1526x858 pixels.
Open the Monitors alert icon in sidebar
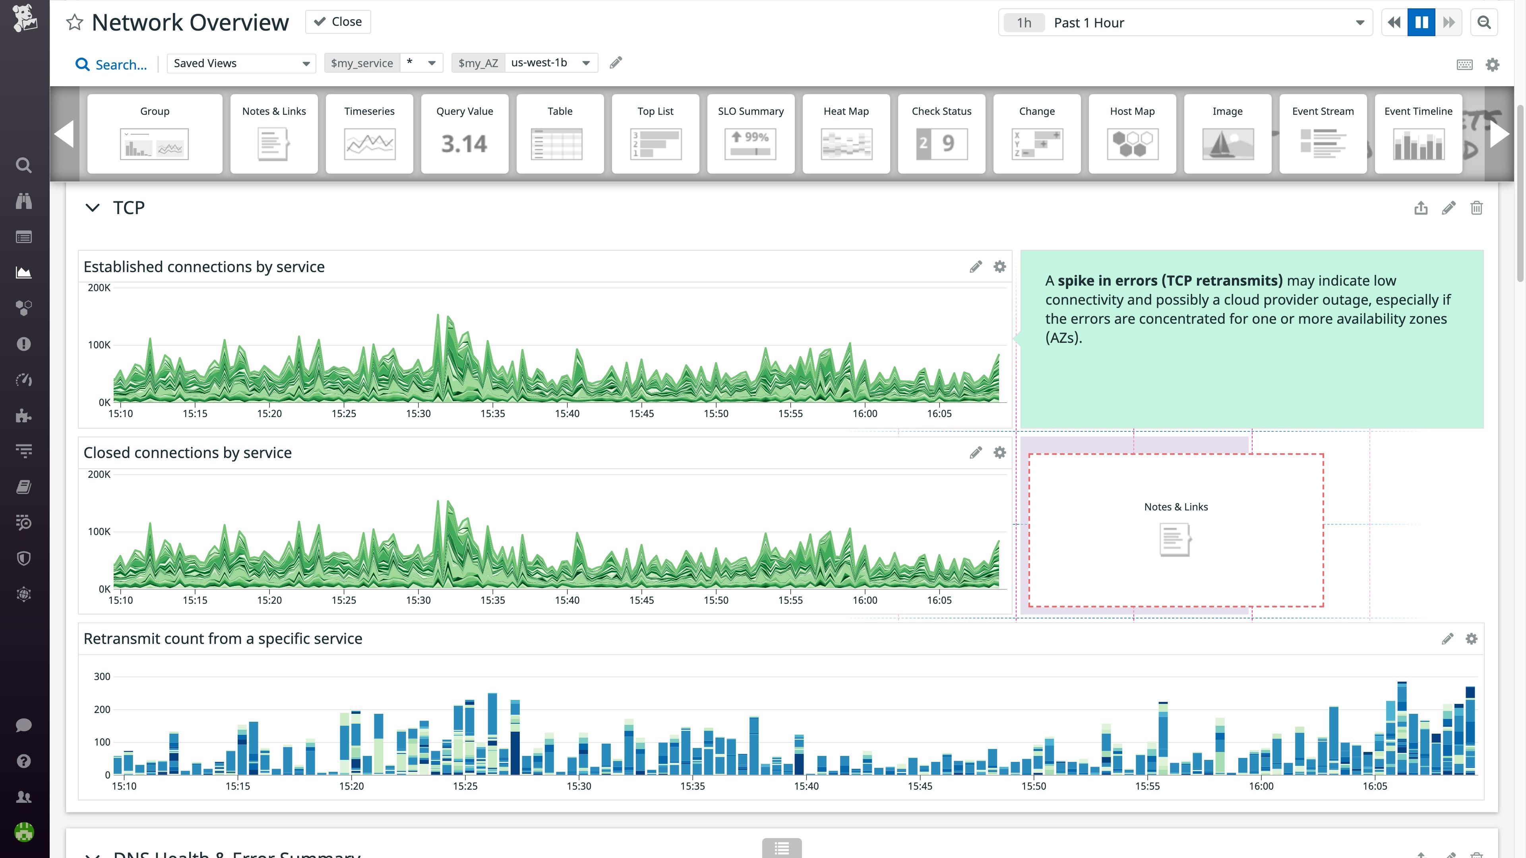(24, 344)
